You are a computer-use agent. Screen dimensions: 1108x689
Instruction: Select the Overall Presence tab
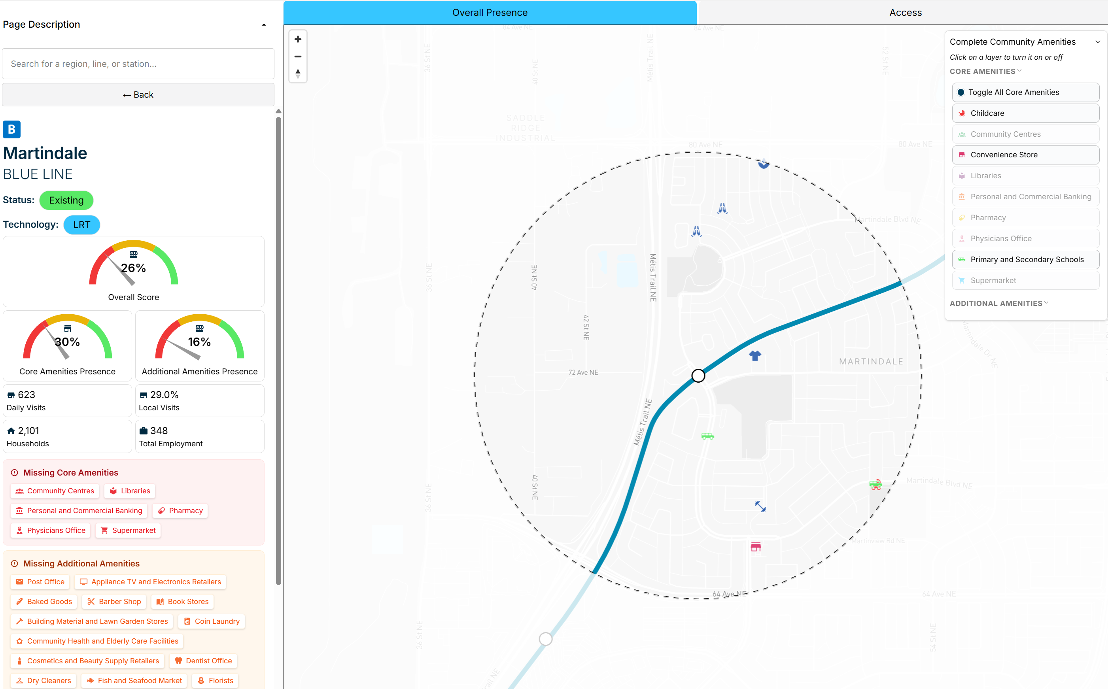(490, 12)
